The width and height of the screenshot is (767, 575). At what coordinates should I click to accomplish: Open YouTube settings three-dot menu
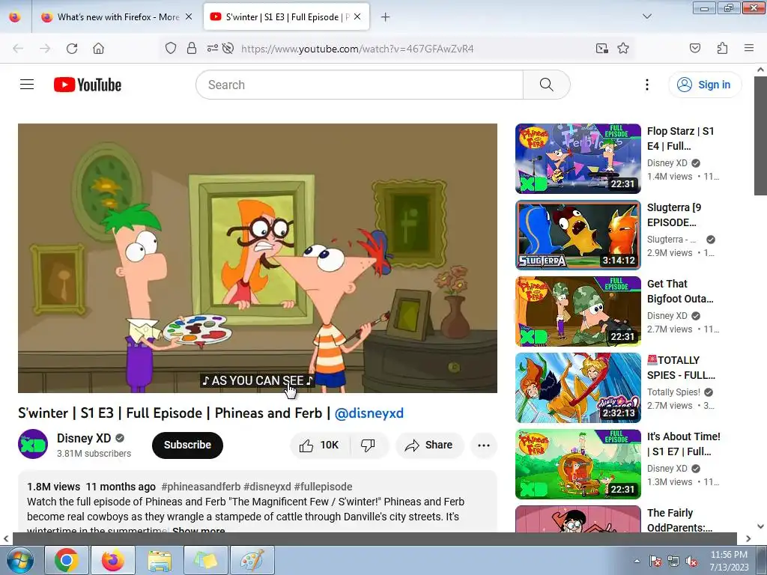pyautogui.click(x=646, y=85)
